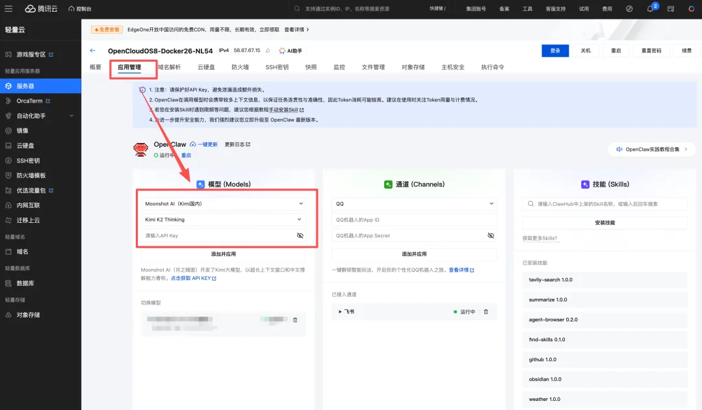The image size is (702, 410).
Task: Switch to the 概要 tab
Action: [96, 67]
